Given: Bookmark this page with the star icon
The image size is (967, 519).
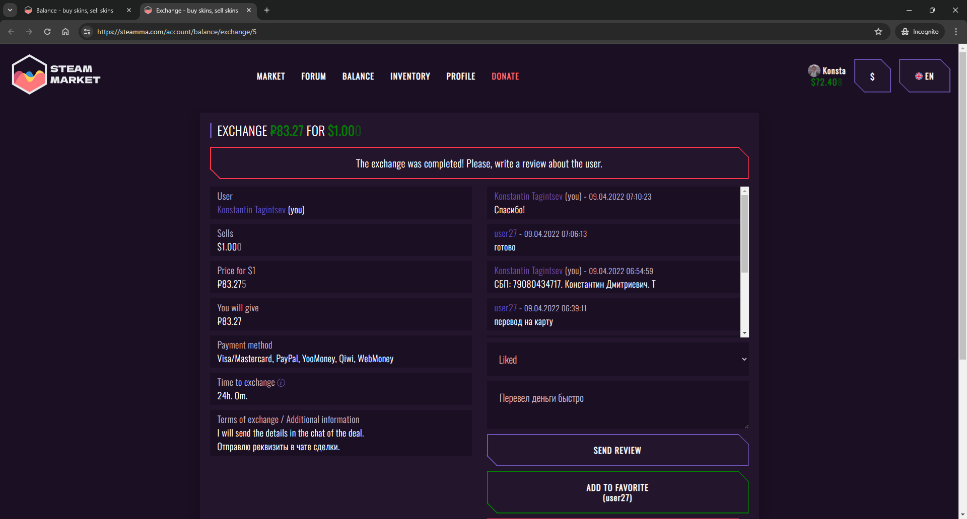Looking at the screenshot, I should [x=878, y=32].
